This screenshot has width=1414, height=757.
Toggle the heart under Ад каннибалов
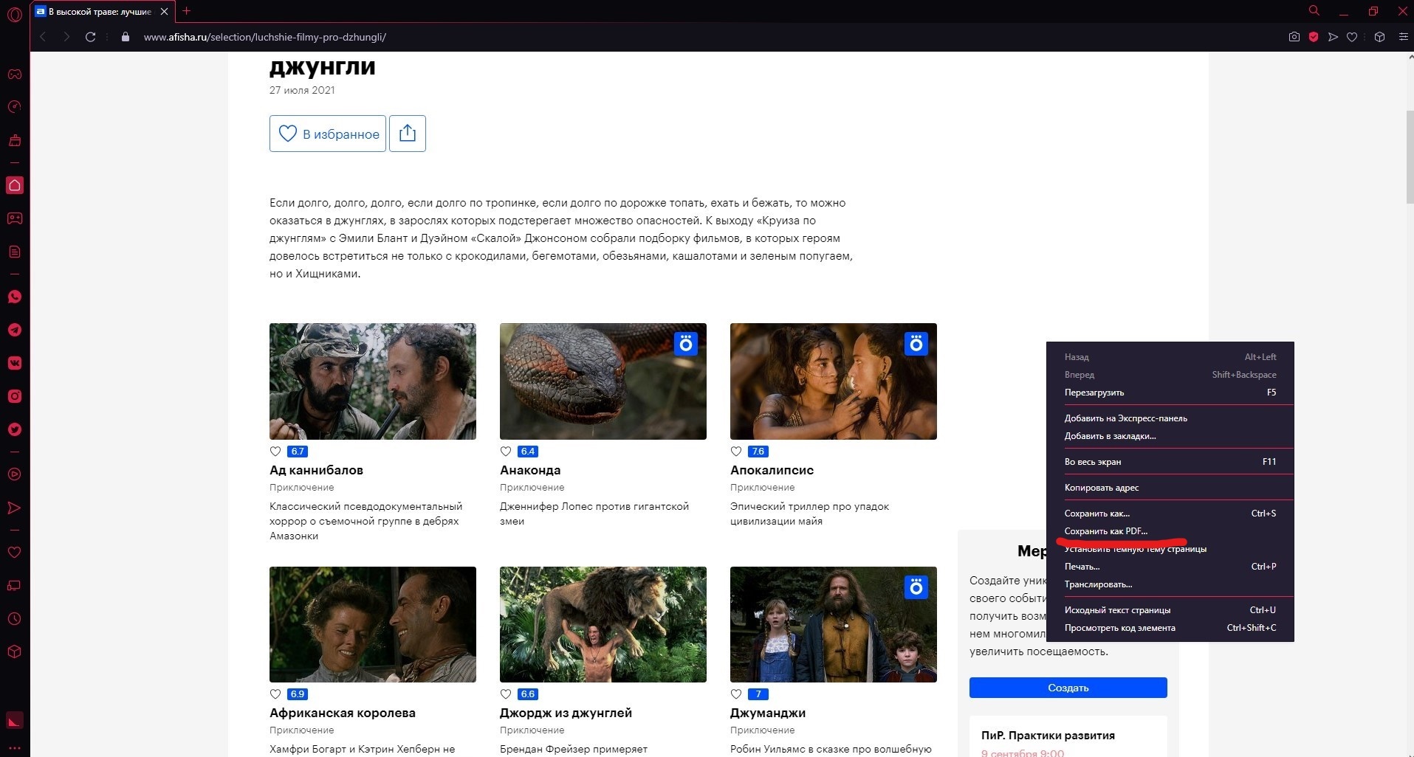click(275, 452)
